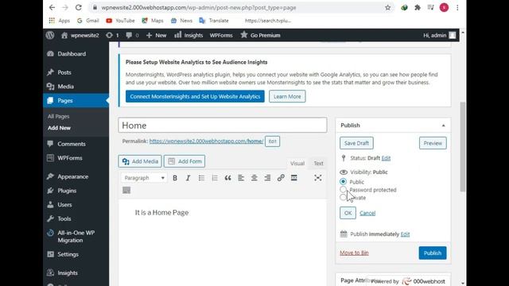Align text left
This screenshot has height=286, width=509.
coord(241,178)
